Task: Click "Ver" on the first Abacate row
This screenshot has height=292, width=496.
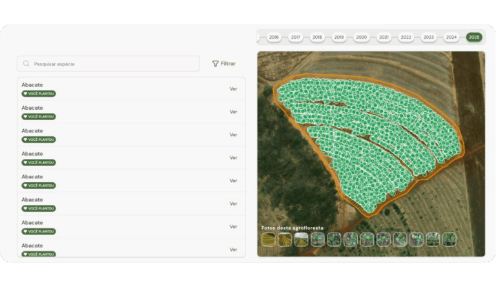Action: click(233, 89)
